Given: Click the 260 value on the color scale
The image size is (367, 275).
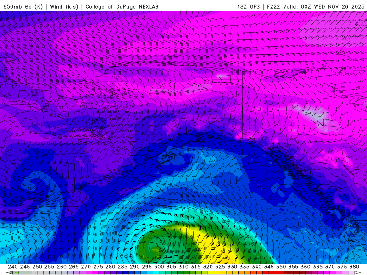Looking at the screenshot, I should tap(61, 267).
